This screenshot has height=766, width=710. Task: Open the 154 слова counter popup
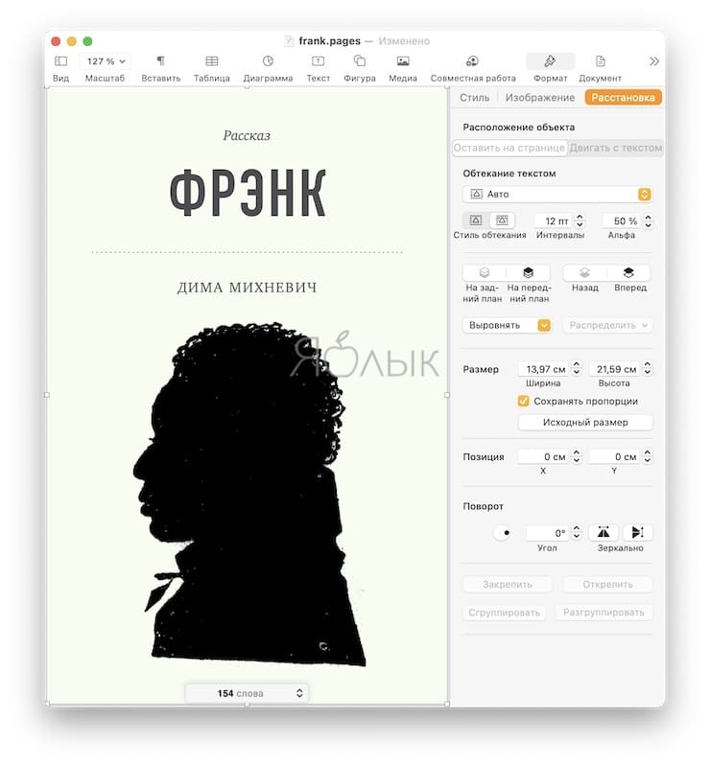click(247, 693)
